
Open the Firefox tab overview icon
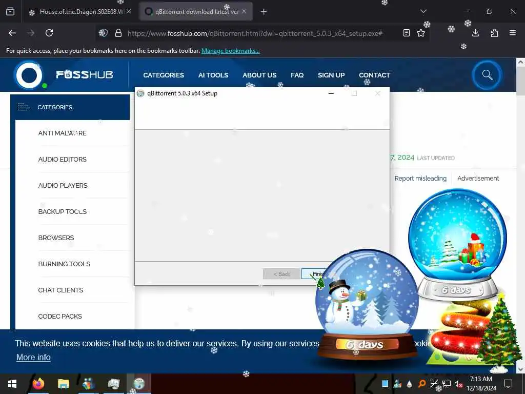point(10,12)
